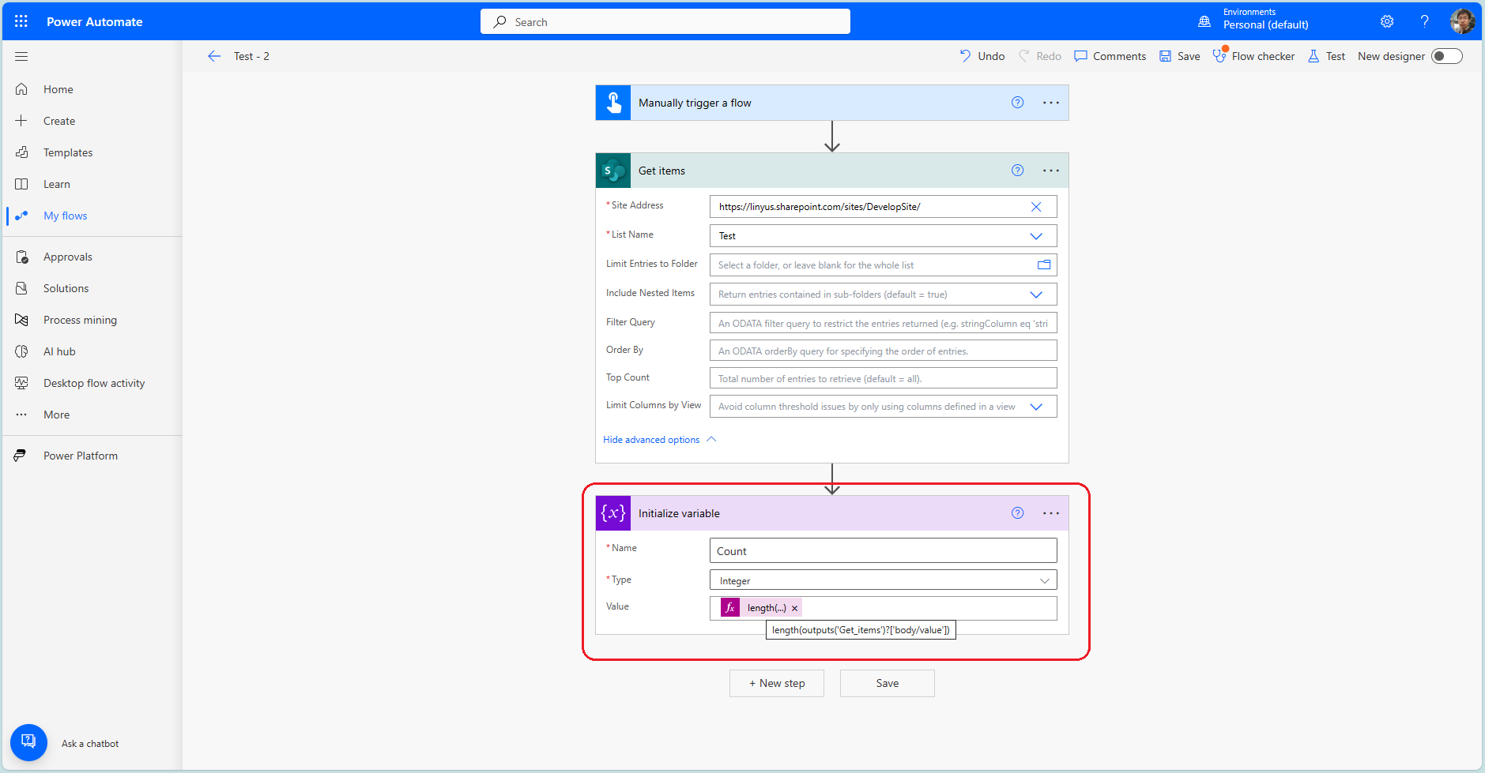
Task: Open help for Initialize variable action
Action: (x=1018, y=513)
